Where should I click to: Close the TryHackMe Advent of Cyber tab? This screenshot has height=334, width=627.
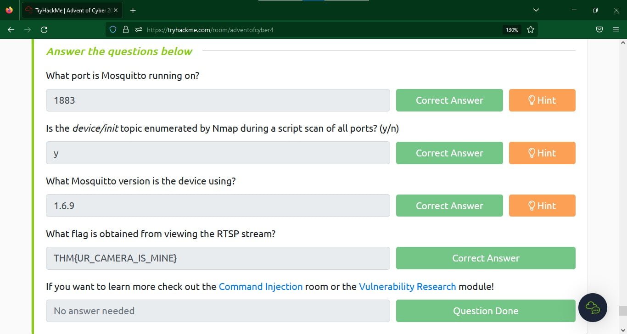pos(116,10)
